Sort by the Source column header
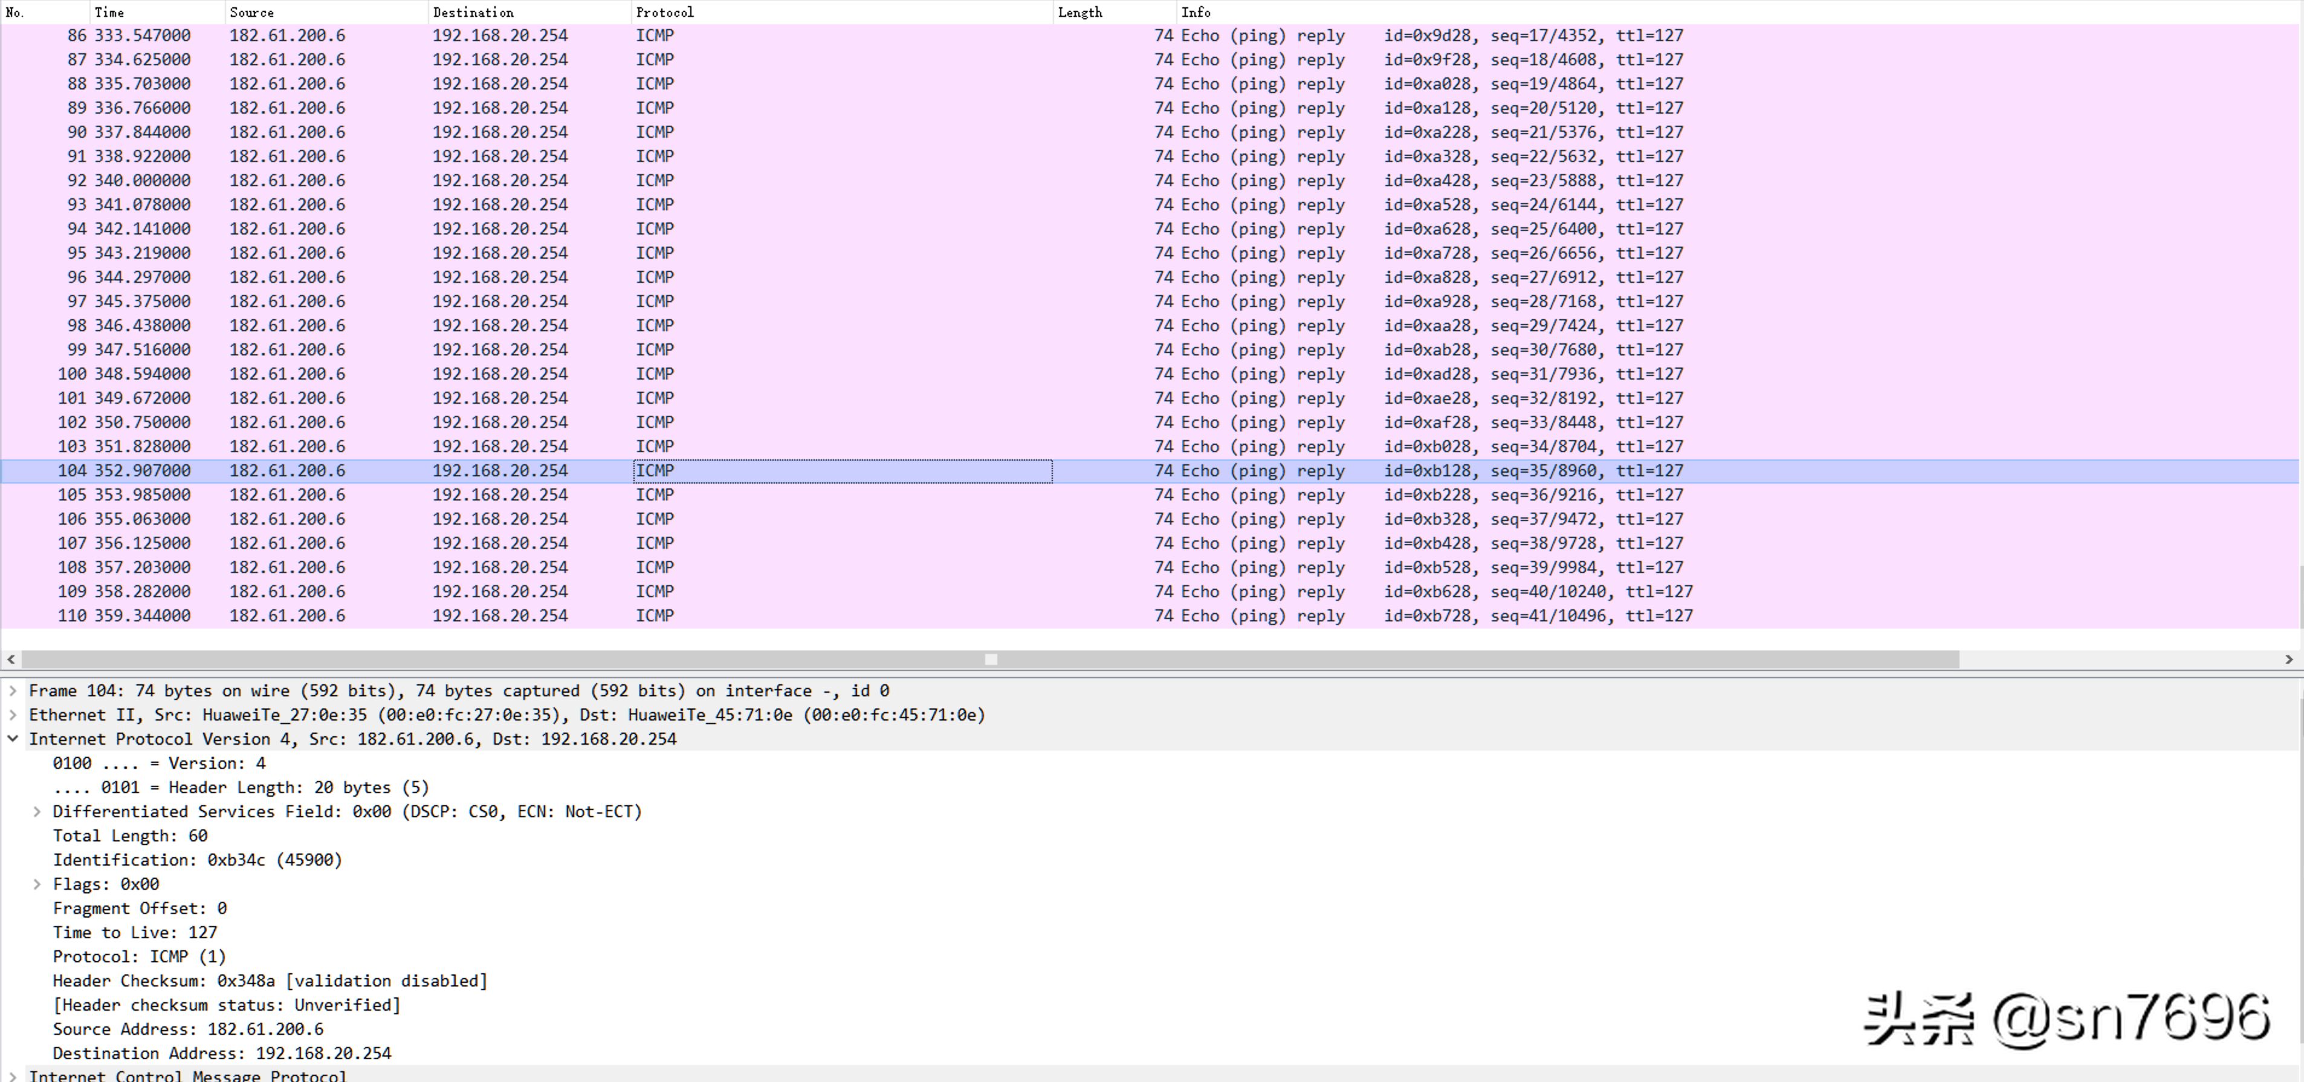2304x1082 pixels. coord(326,11)
